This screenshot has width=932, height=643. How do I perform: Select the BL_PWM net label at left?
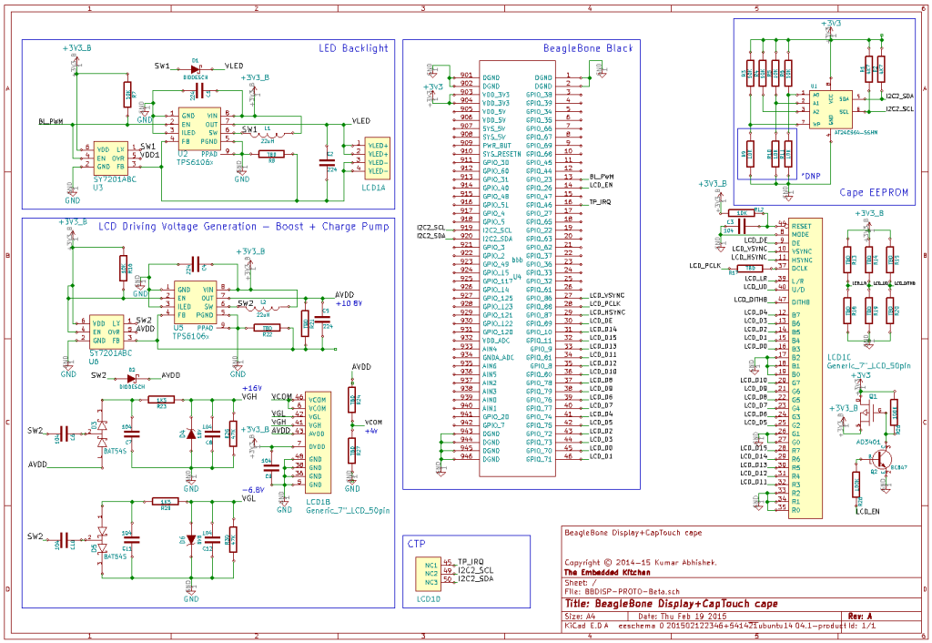(x=51, y=121)
